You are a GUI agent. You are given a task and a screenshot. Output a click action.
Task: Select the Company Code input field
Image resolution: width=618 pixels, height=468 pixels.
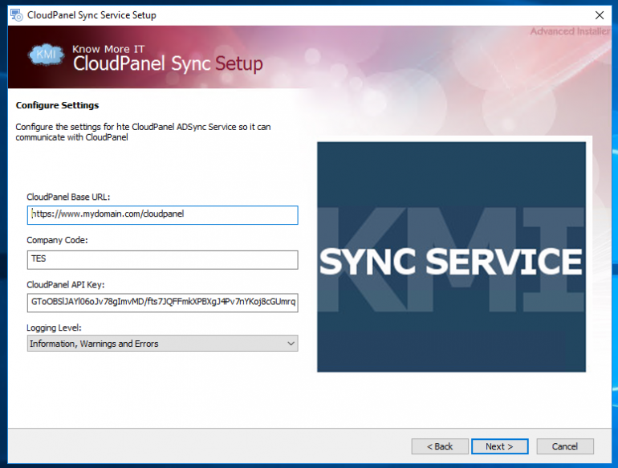[x=162, y=260]
